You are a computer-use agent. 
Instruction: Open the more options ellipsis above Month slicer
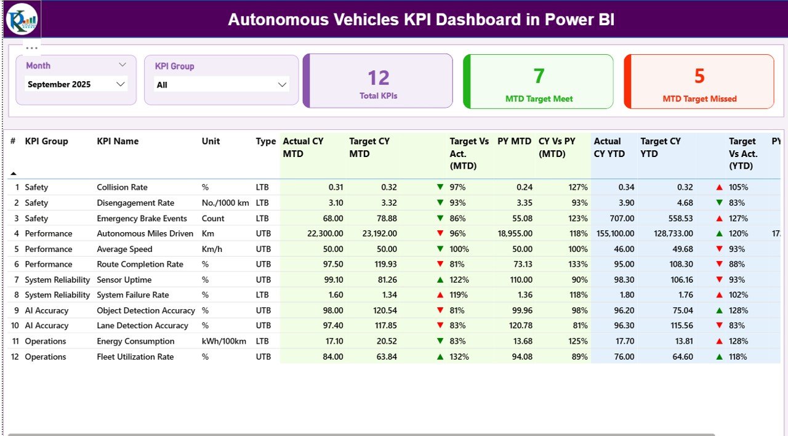point(31,47)
